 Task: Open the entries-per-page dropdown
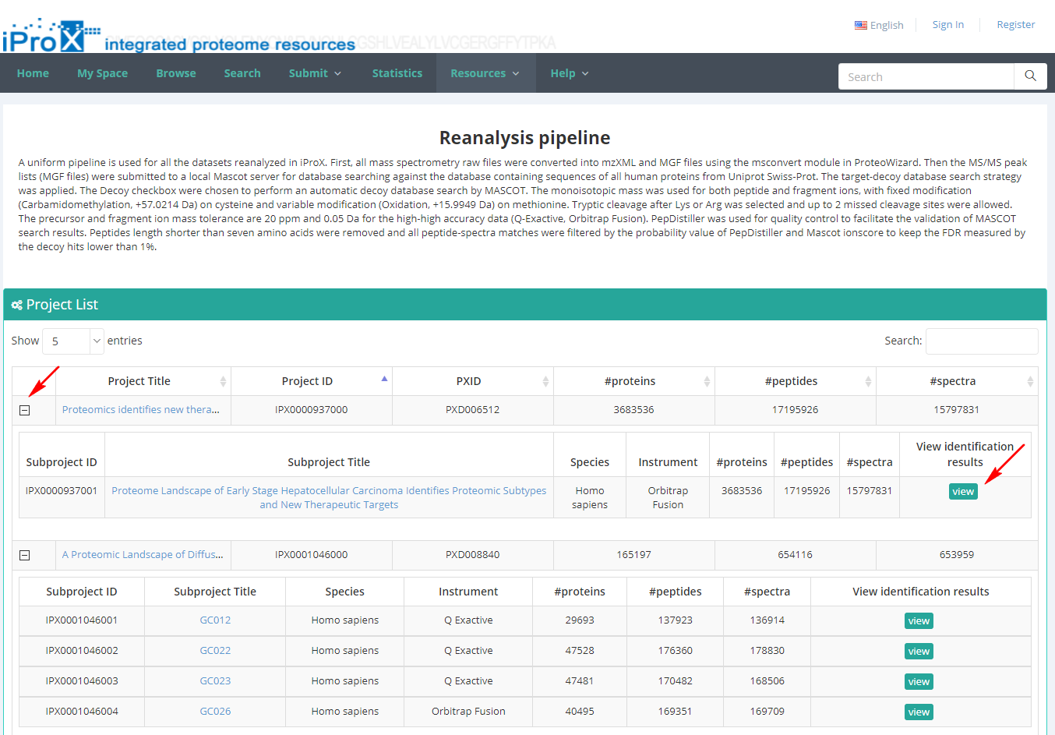pyautogui.click(x=72, y=341)
